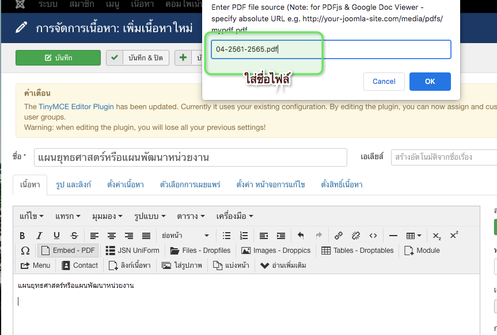Open แก้ไข edit menu

coord(31,217)
